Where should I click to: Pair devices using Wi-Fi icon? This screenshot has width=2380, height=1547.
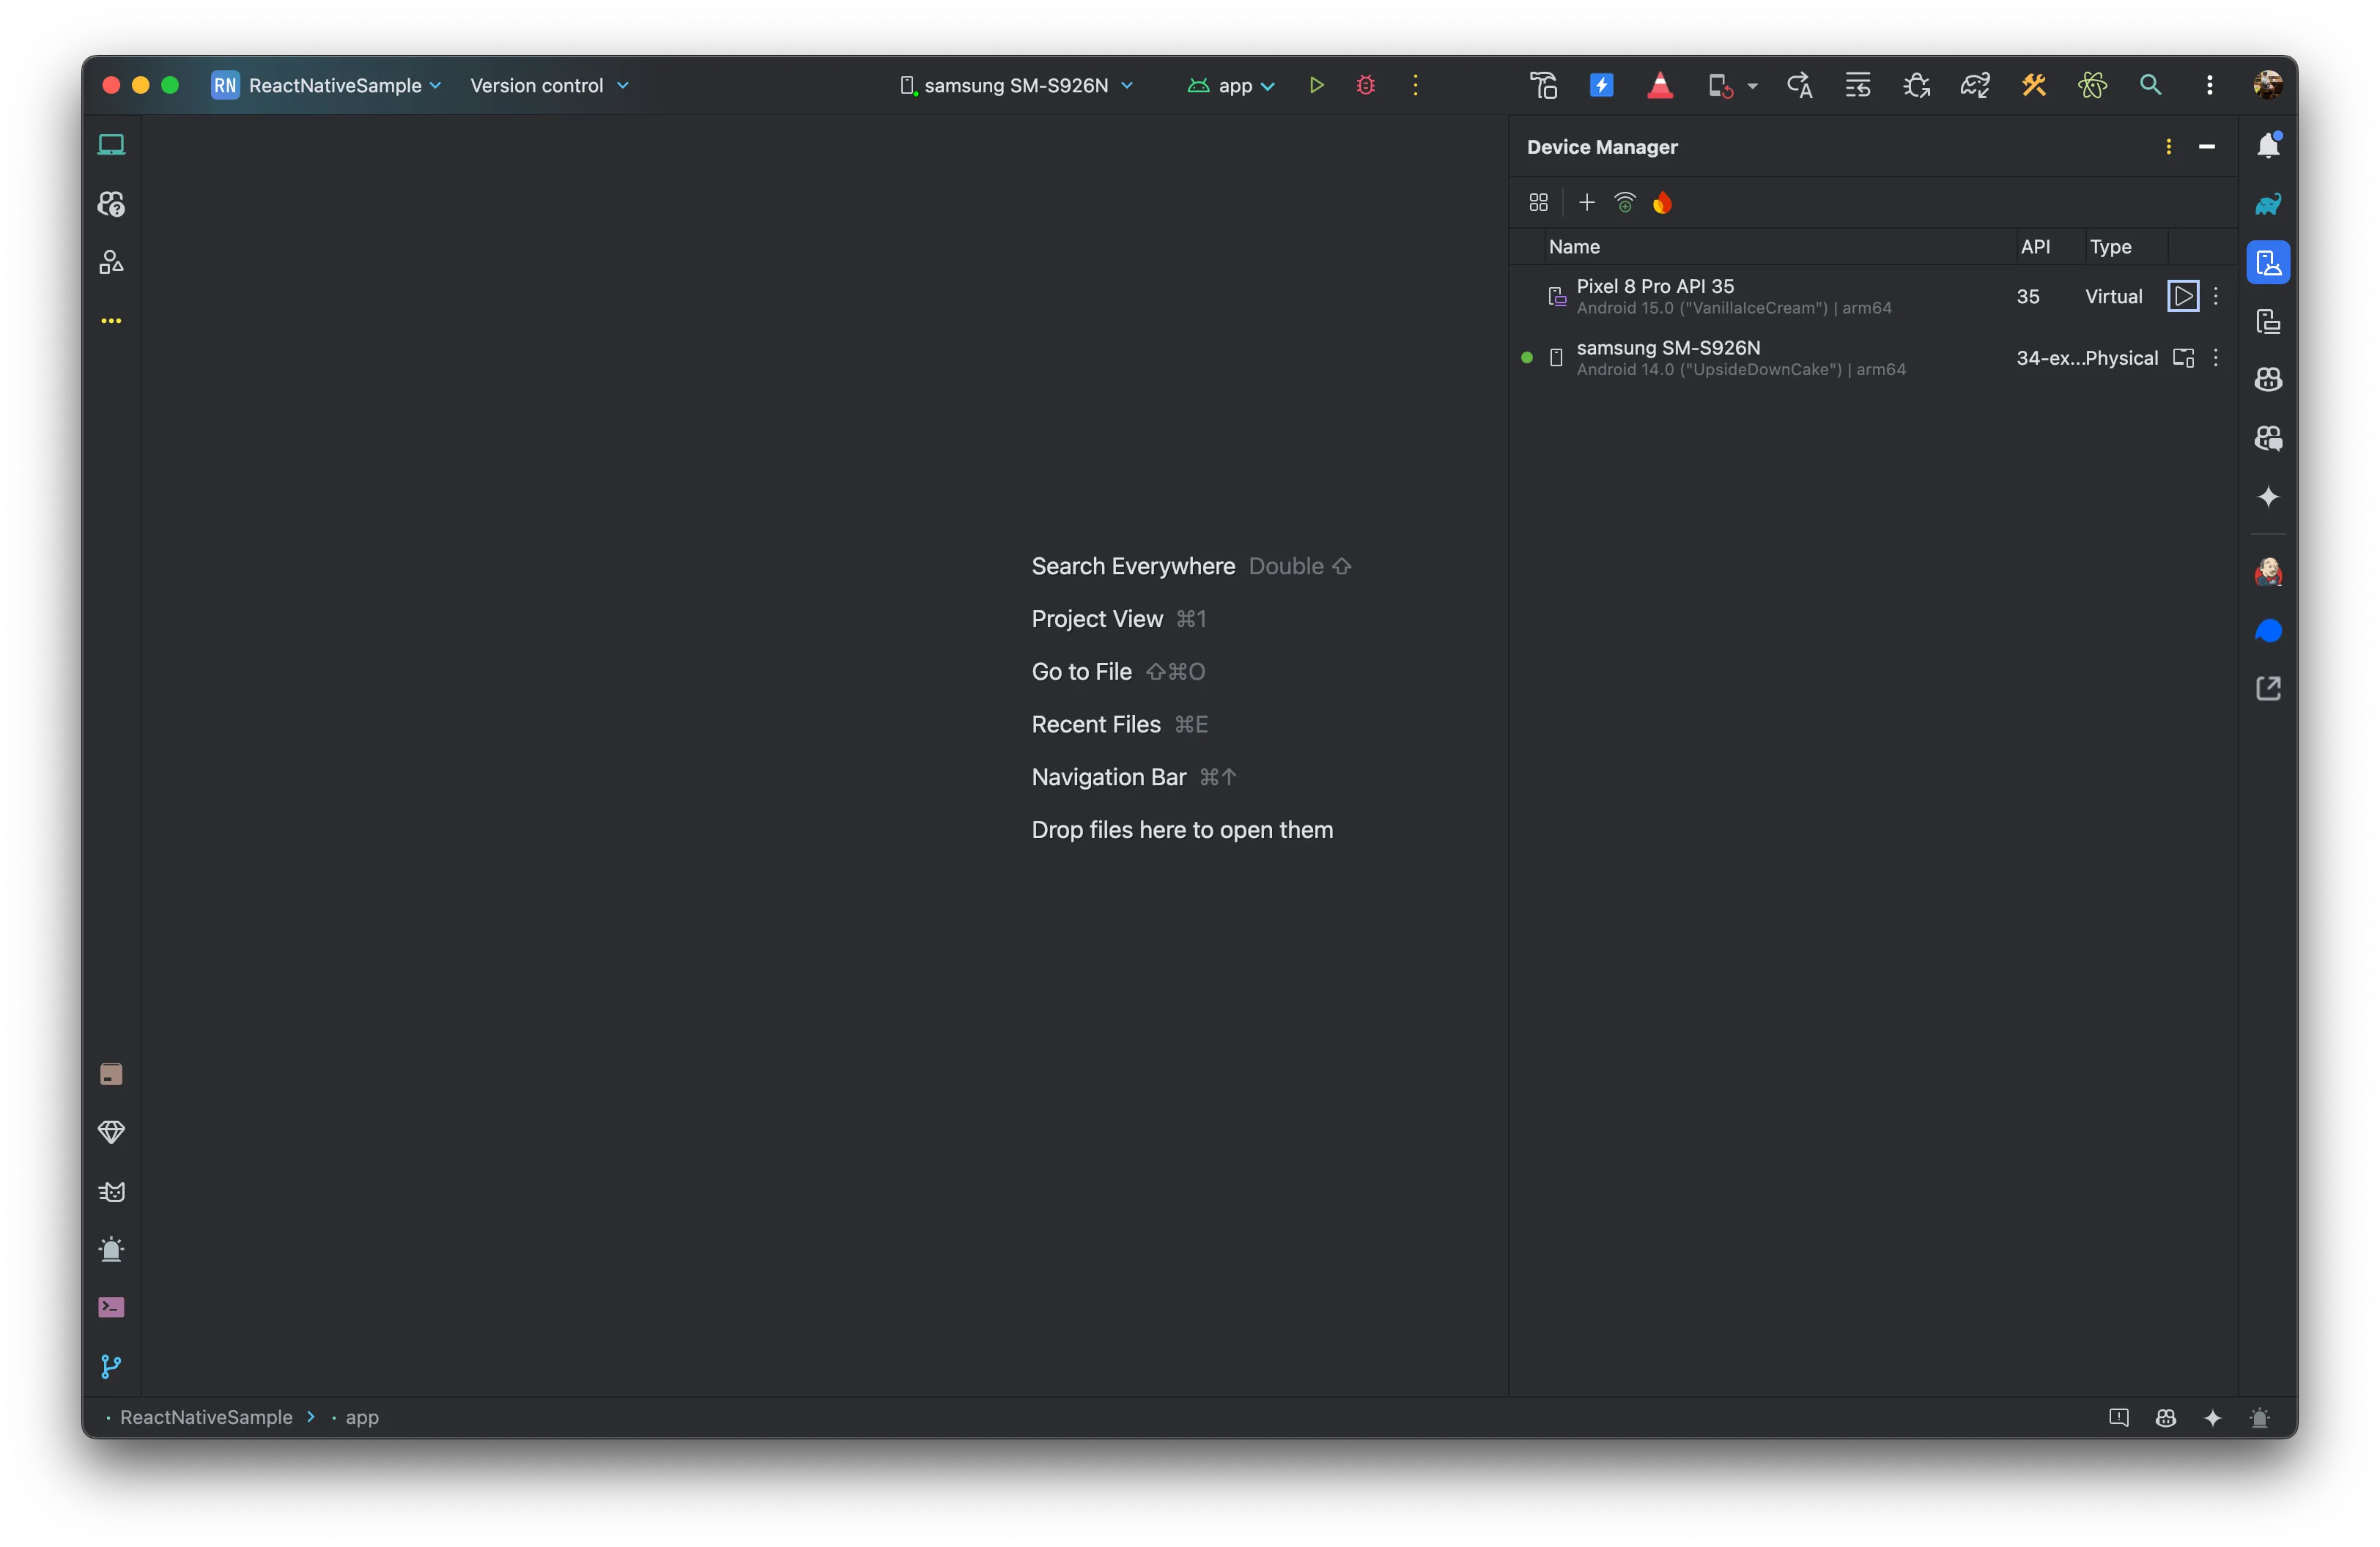[x=1624, y=204]
